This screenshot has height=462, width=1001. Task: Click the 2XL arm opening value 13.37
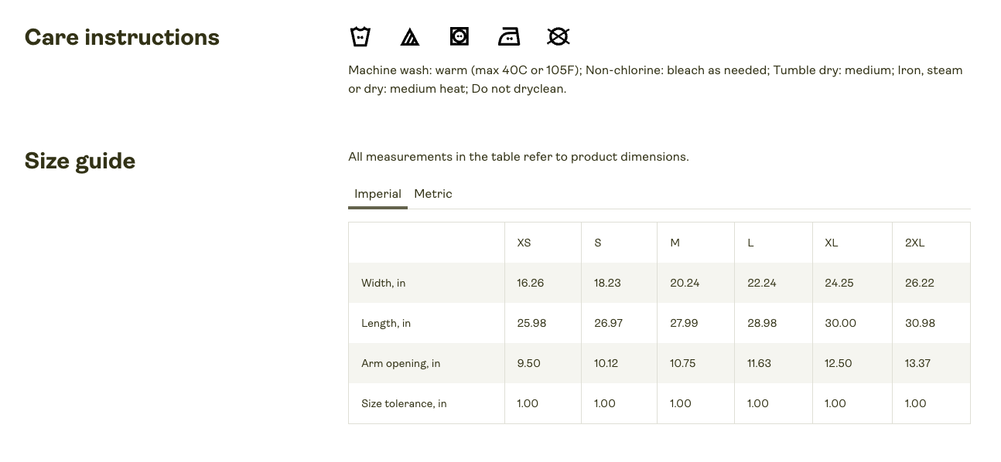pos(917,363)
